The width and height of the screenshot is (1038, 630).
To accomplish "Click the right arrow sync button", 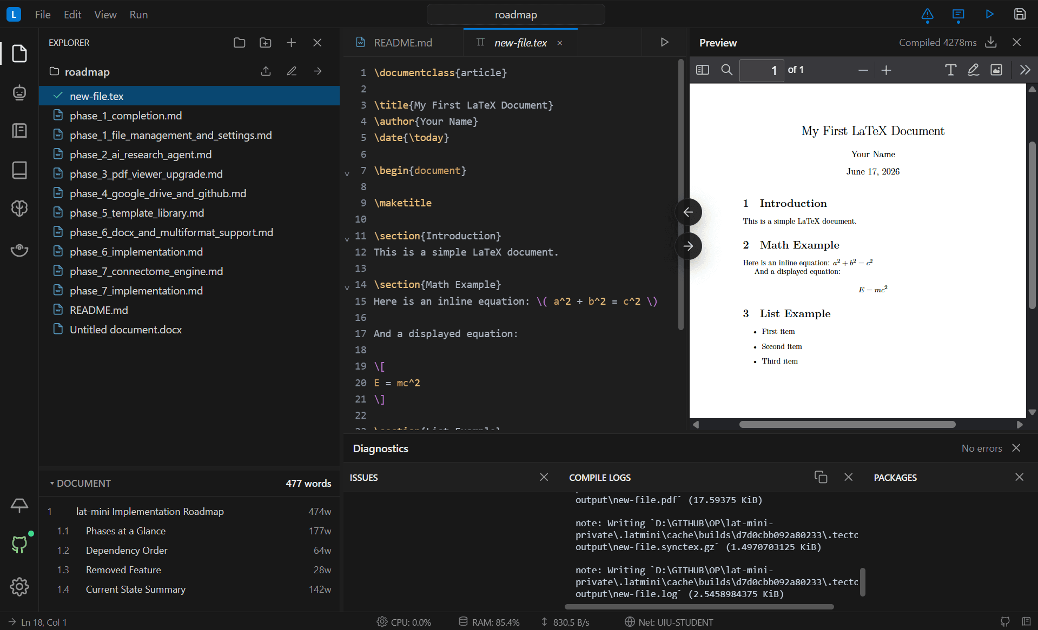I will coord(688,246).
